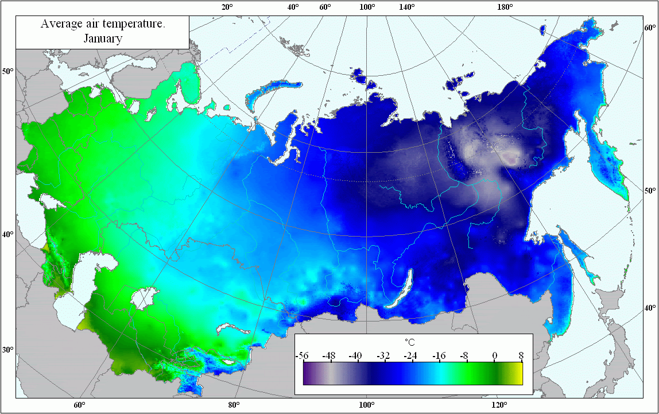Screen dimensions: 659x414
Task: Click the "140°" meridian label on the top edge
Action: point(407,7)
